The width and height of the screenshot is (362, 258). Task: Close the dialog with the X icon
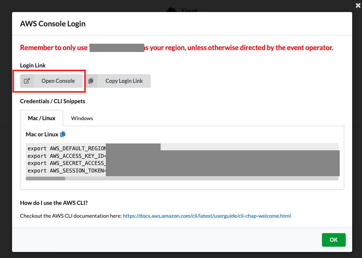(358, 5)
